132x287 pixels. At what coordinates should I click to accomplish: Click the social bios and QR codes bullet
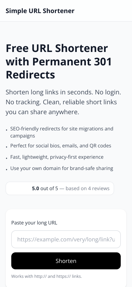[x=61, y=146]
